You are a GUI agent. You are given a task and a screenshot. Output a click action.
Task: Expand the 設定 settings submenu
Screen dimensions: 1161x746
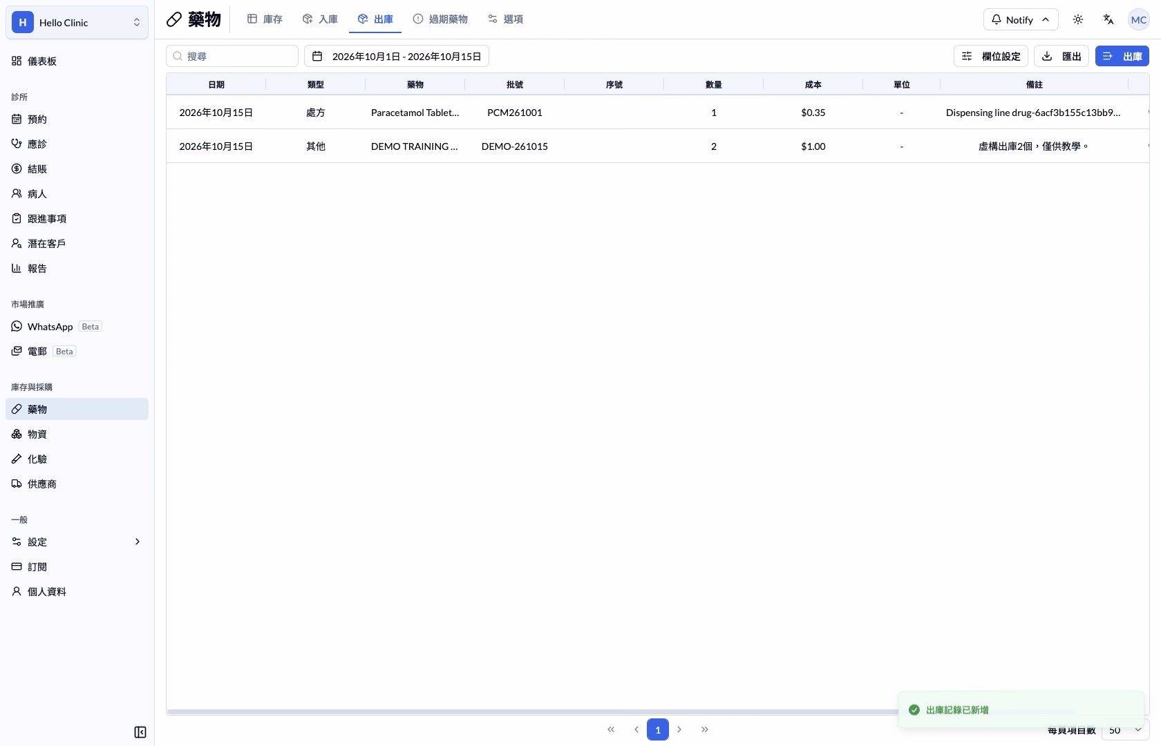point(77,542)
